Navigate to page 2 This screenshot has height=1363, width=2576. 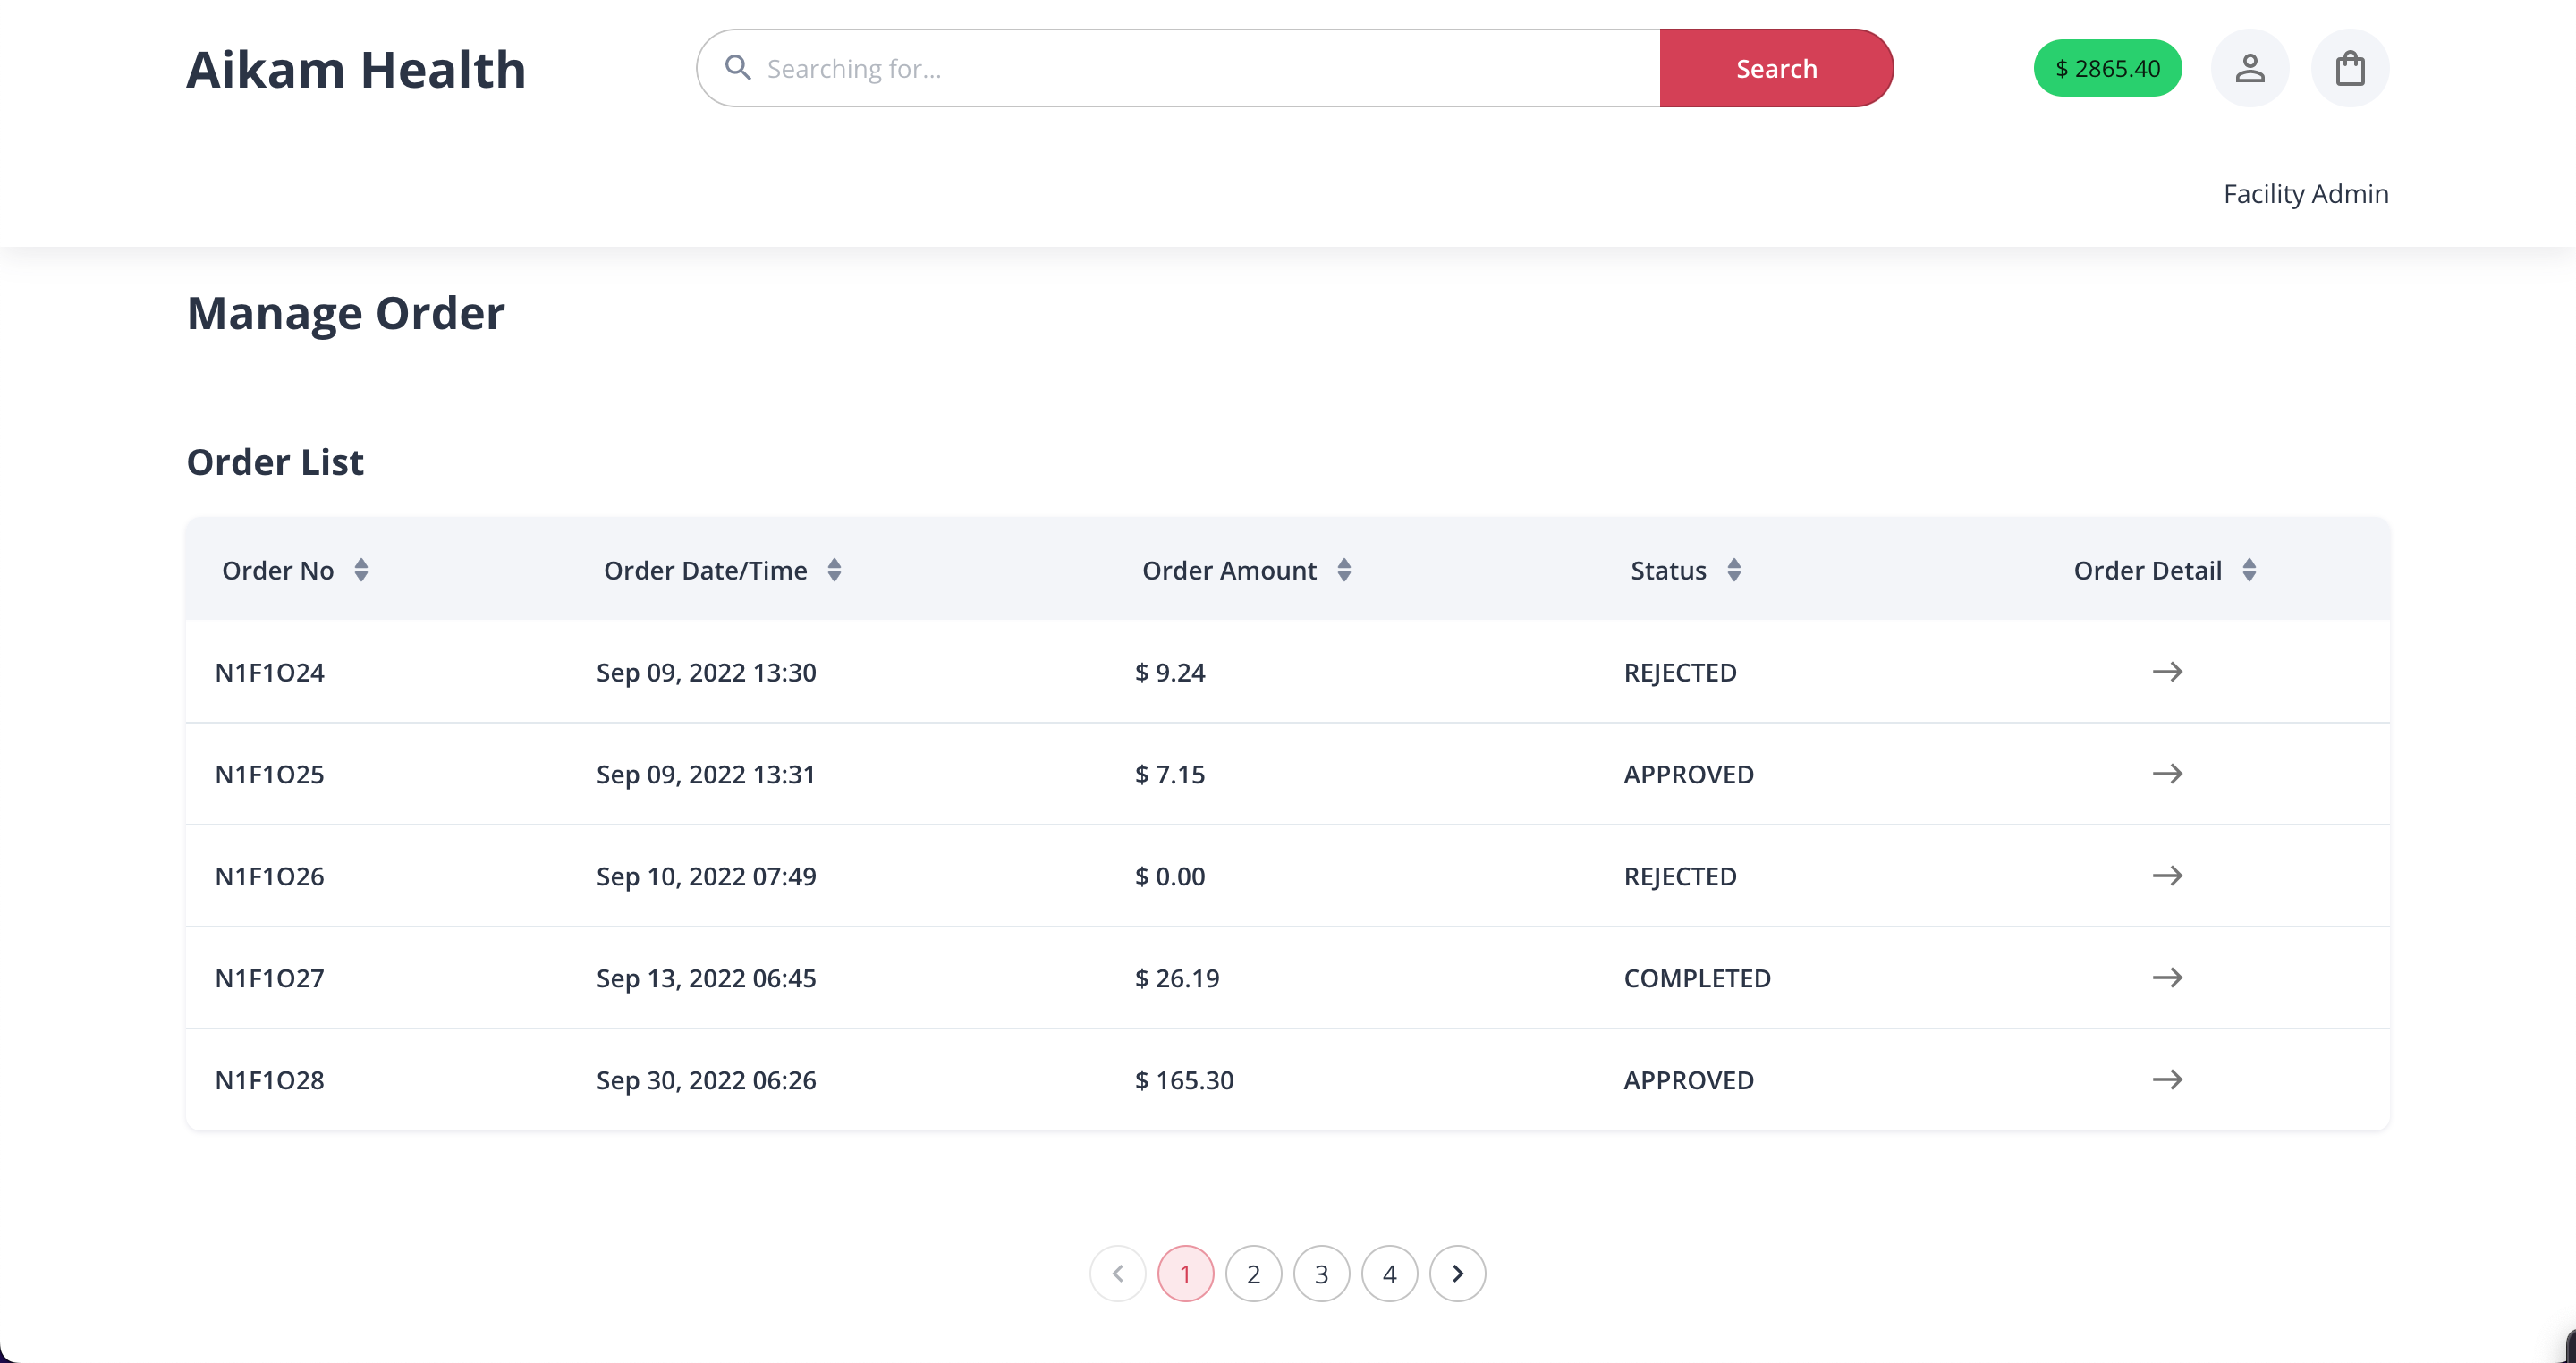1254,1274
